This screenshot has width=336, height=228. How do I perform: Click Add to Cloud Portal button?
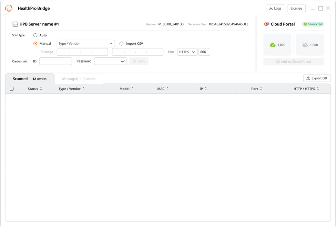(x=294, y=62)
